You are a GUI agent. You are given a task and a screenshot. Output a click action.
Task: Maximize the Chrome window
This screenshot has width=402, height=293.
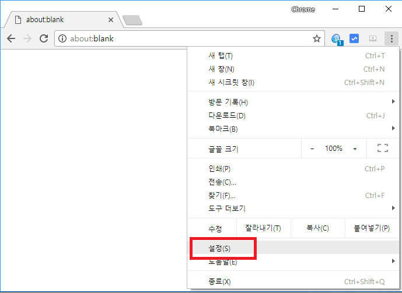(x=362, y=9)
